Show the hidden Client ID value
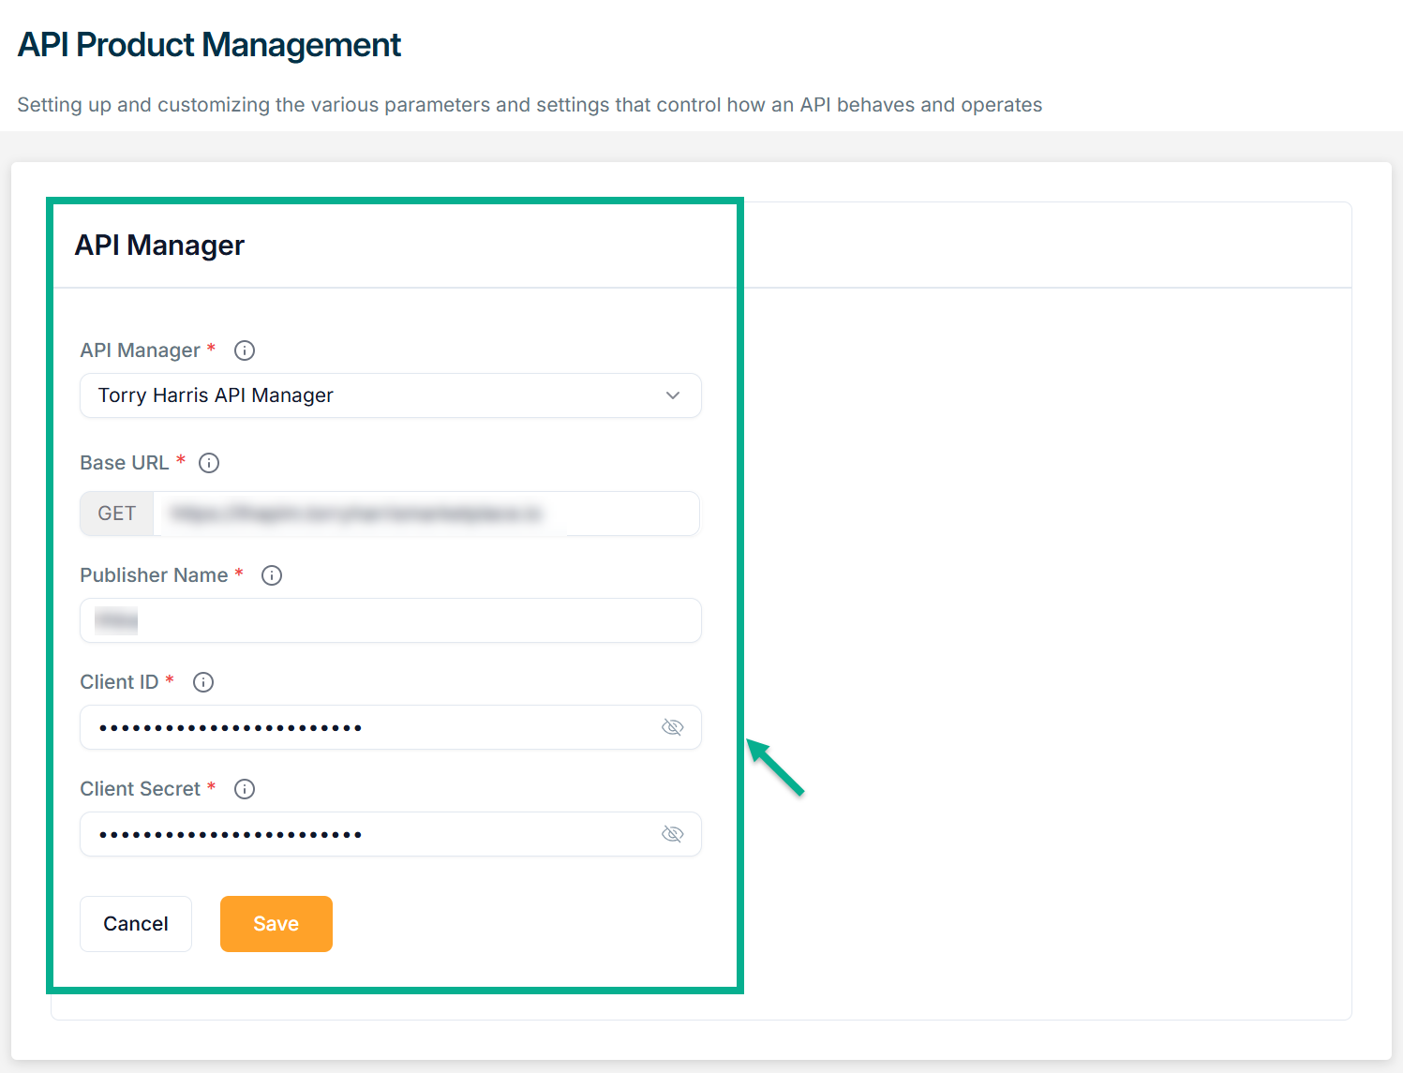Screen dimensions: 1403x1073 click(x=672, y=727)
